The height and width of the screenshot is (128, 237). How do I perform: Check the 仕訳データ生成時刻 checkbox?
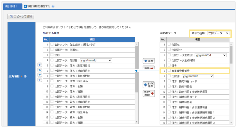click(169, 60)
